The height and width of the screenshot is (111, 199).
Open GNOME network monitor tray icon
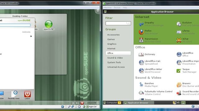(174, 103)
